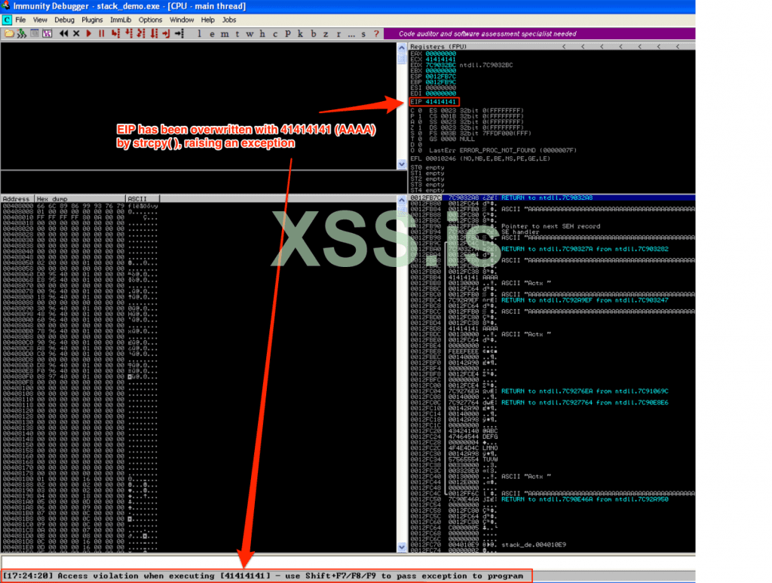Image resolution: width=772 pixels, height=583 pixels.
Task: Select stack row 'stack_de.004010E9'
Action: [x=552, y=545]
